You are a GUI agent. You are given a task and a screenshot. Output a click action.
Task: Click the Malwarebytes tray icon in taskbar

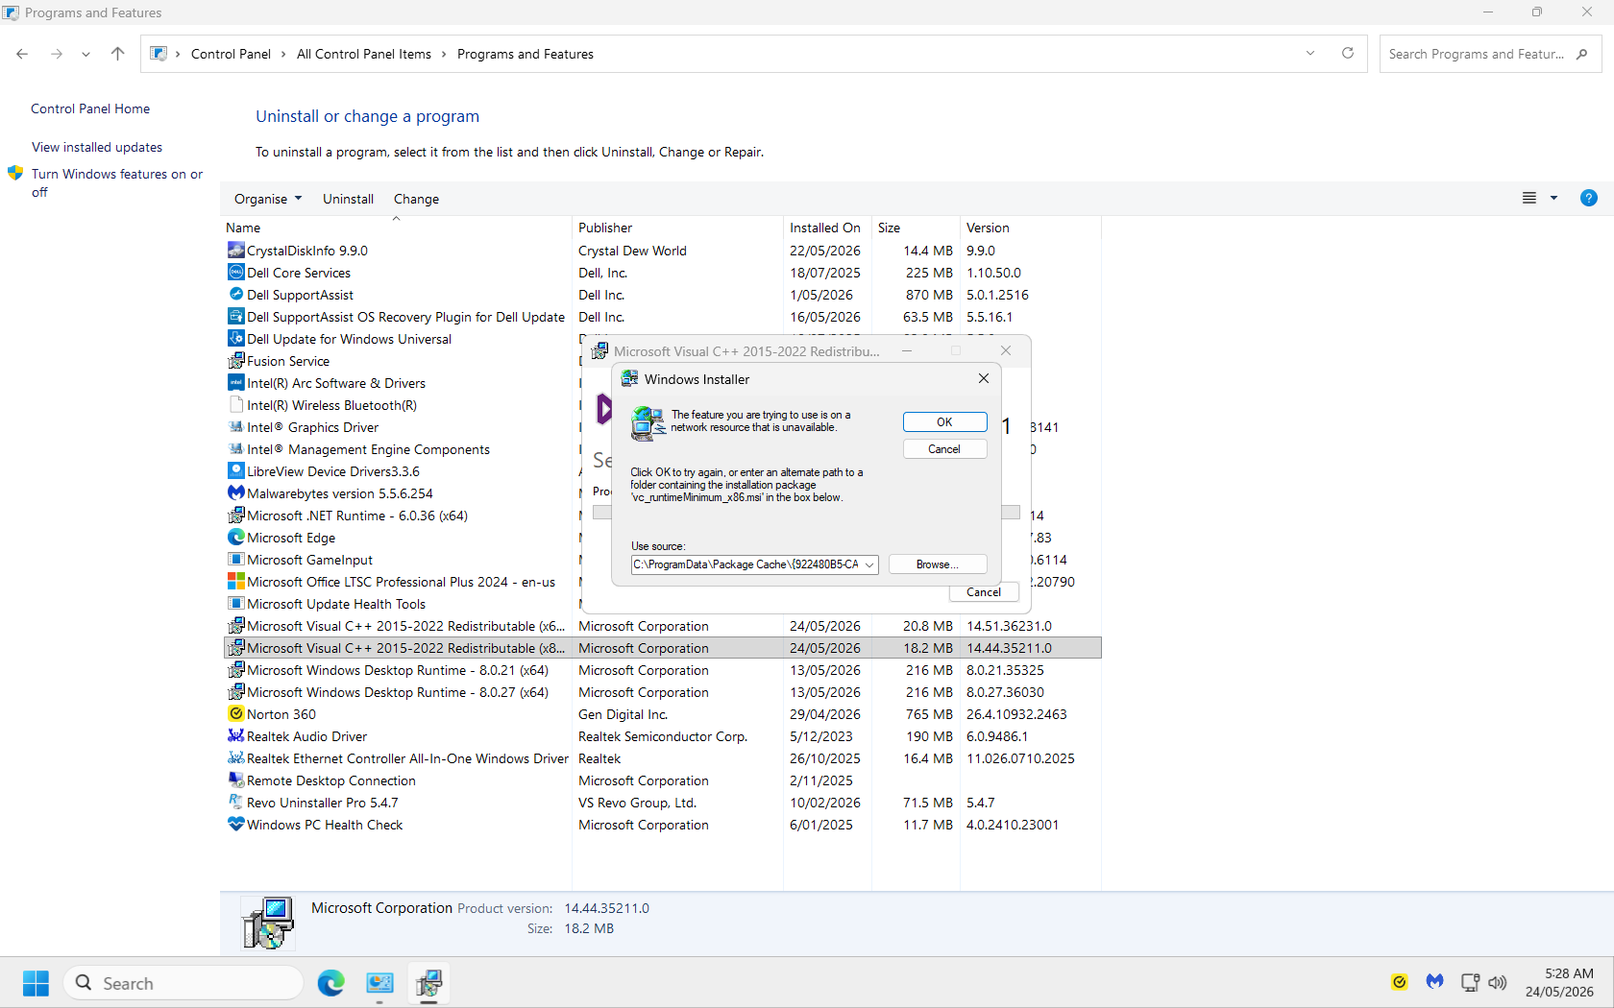pyautogui.click(x=1434, y=982)
